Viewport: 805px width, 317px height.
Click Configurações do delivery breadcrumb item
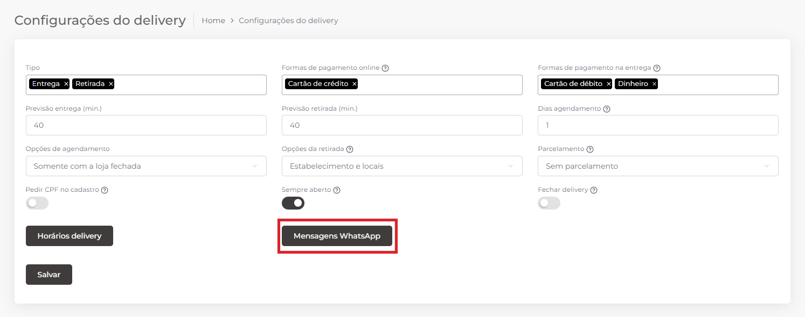point(288,20)
